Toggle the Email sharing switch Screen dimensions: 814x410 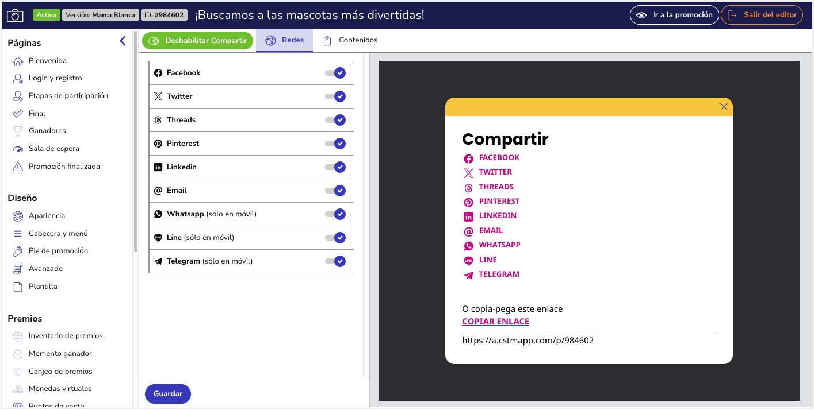(x=335, y=191)
